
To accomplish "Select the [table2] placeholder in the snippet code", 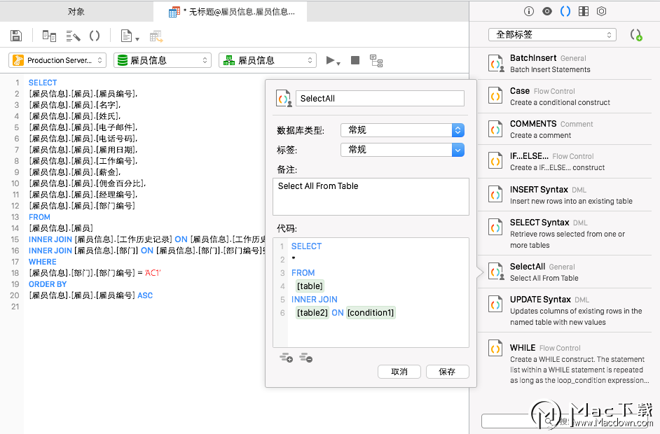I will (x=312, y=312).
